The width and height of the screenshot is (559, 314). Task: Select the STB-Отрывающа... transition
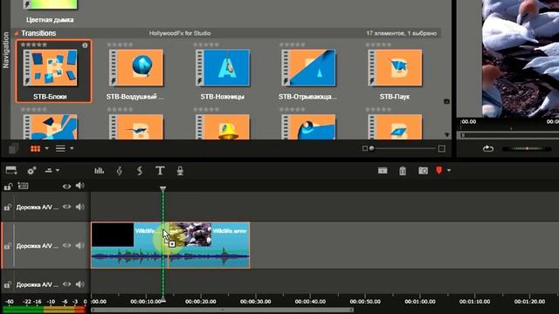pos(308,68)
